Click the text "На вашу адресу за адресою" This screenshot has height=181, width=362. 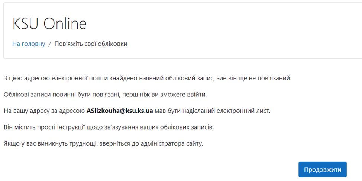pyautogui.click(x=44, y=111)
